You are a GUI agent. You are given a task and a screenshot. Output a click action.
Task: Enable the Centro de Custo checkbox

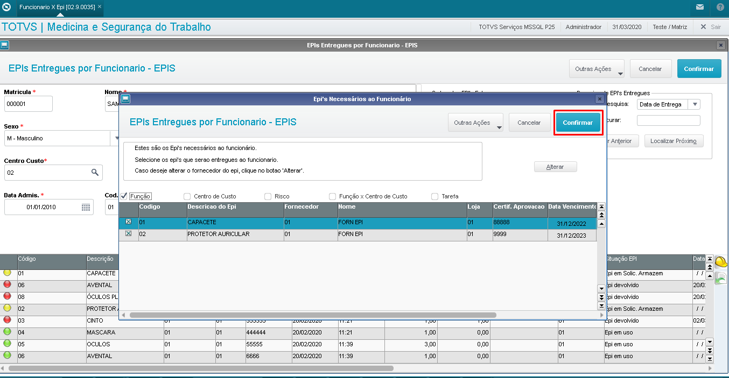(187, 196)
